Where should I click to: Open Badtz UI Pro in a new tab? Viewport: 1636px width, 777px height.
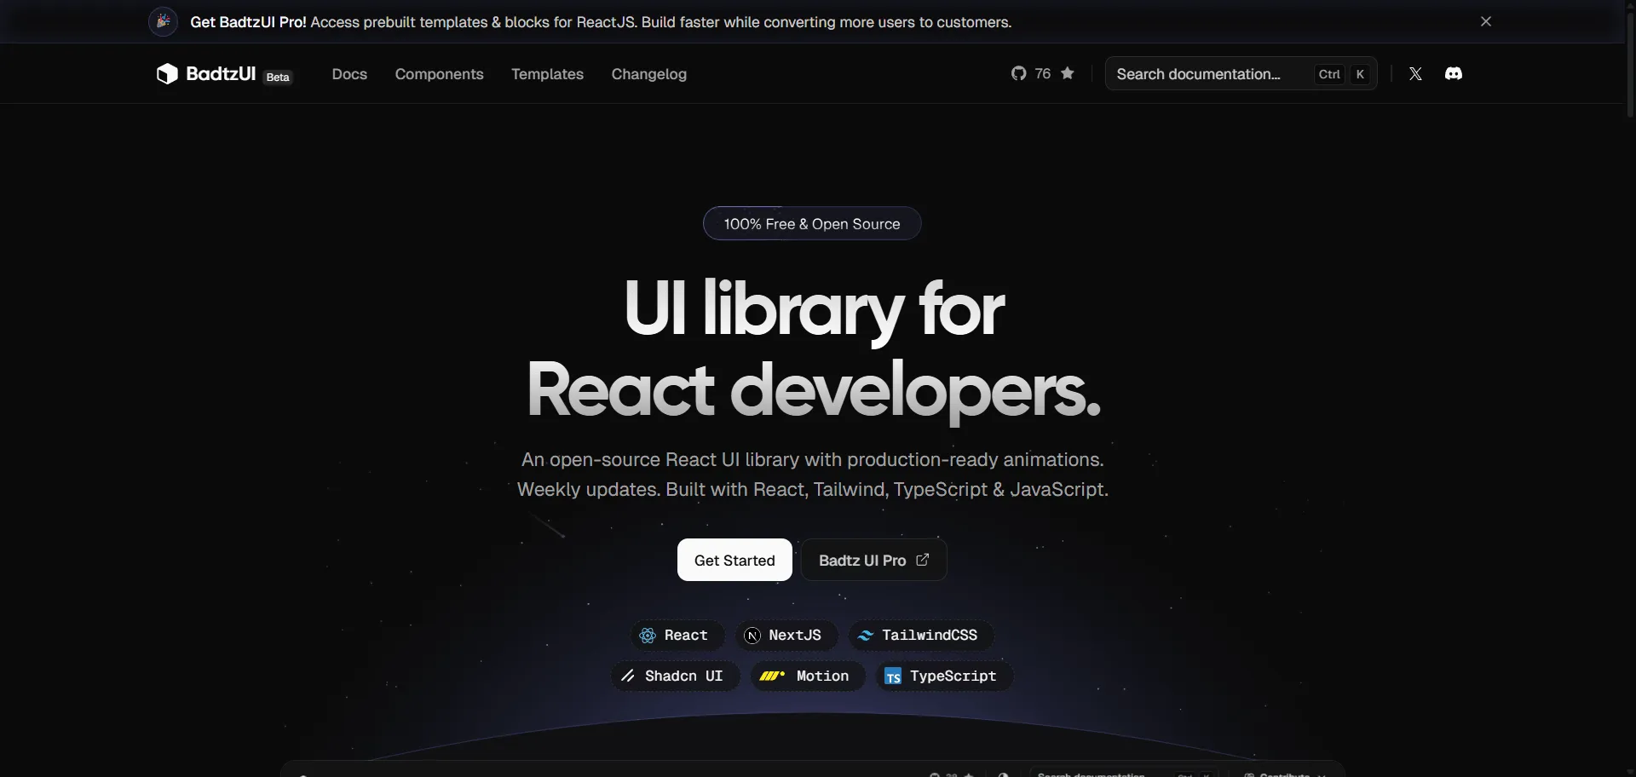point(873,560)
